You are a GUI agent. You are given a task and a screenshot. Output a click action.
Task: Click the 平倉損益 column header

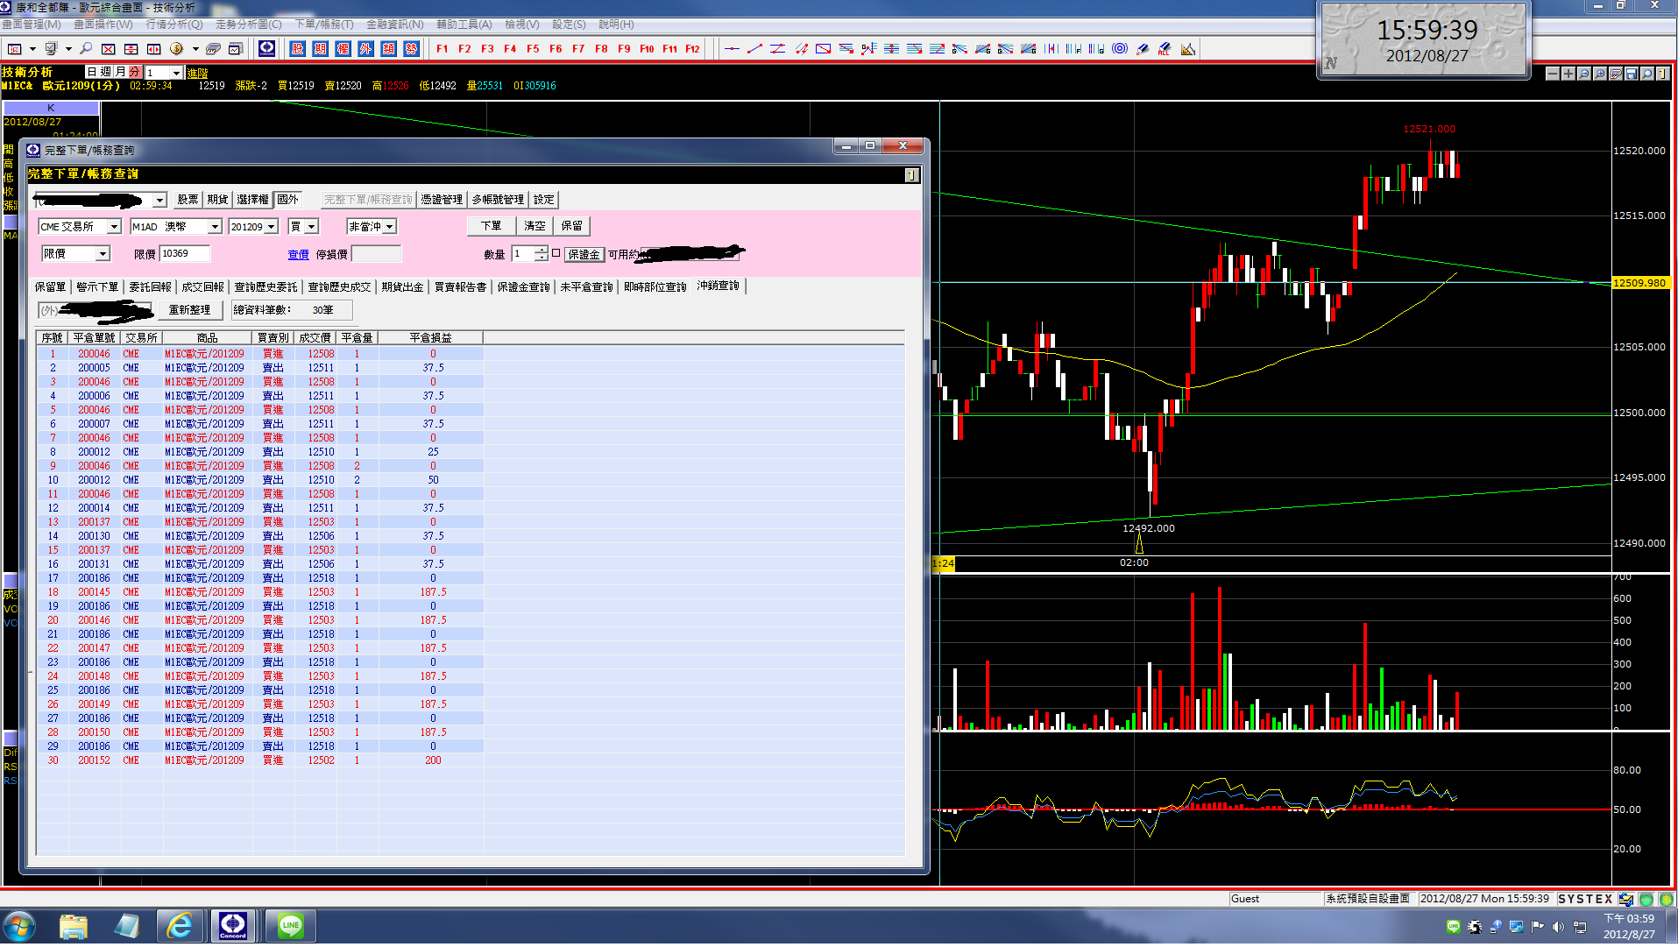pos(430,337)
